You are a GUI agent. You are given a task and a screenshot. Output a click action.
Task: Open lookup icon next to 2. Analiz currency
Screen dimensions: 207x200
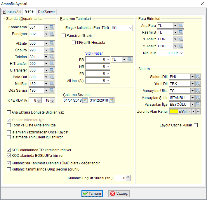(x=181, y=46)
